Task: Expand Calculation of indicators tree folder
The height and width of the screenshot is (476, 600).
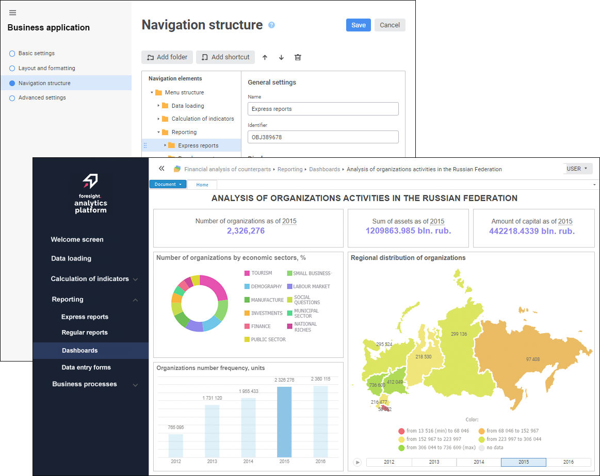Action: click(158, 119)
